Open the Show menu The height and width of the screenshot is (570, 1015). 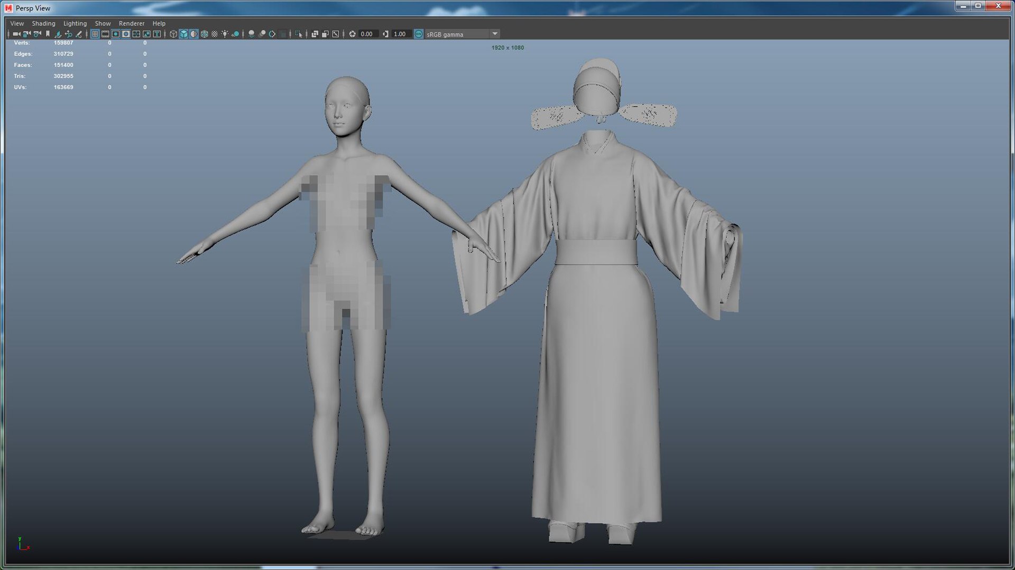(x=103, y=23)
